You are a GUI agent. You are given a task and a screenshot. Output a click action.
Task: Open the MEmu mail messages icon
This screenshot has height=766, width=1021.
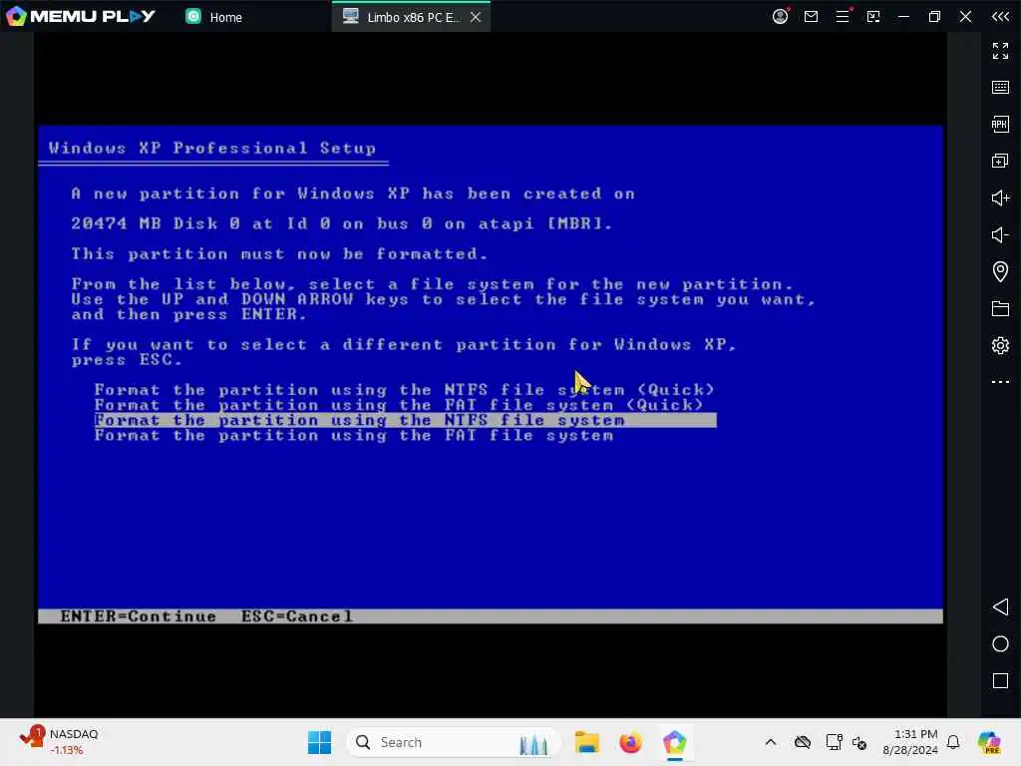click(812, 16)
